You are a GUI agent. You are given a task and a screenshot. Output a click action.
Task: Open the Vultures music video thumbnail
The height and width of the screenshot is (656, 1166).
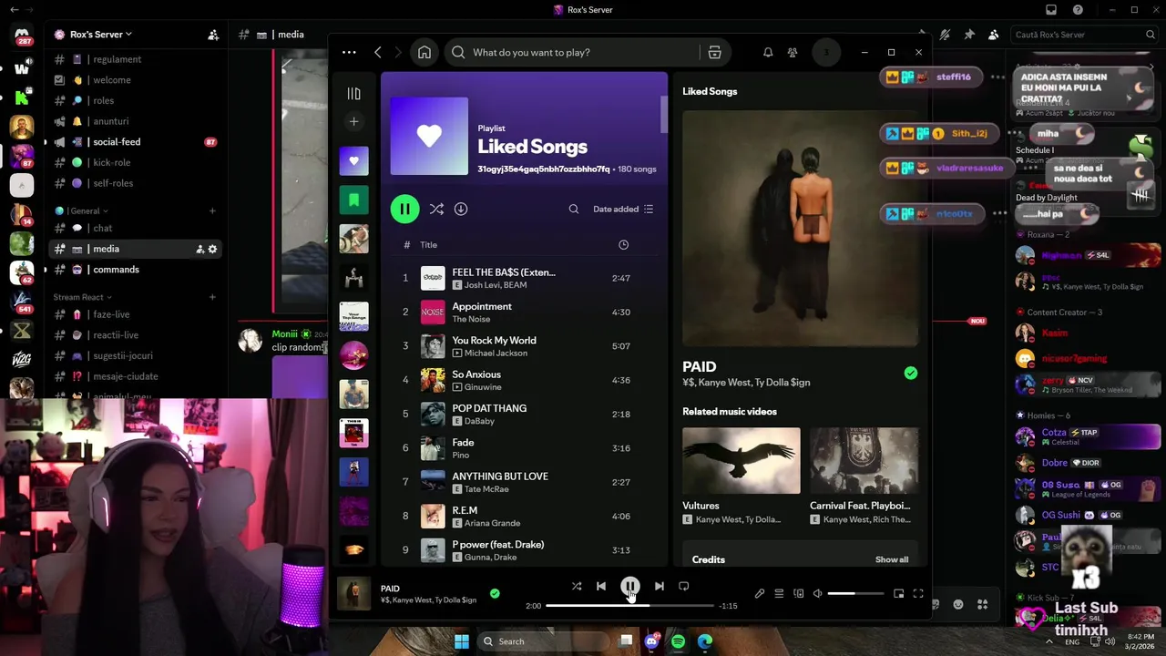[x=742, y=461]
